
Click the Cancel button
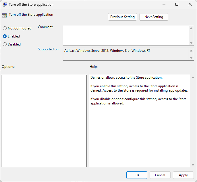(160, 175)
